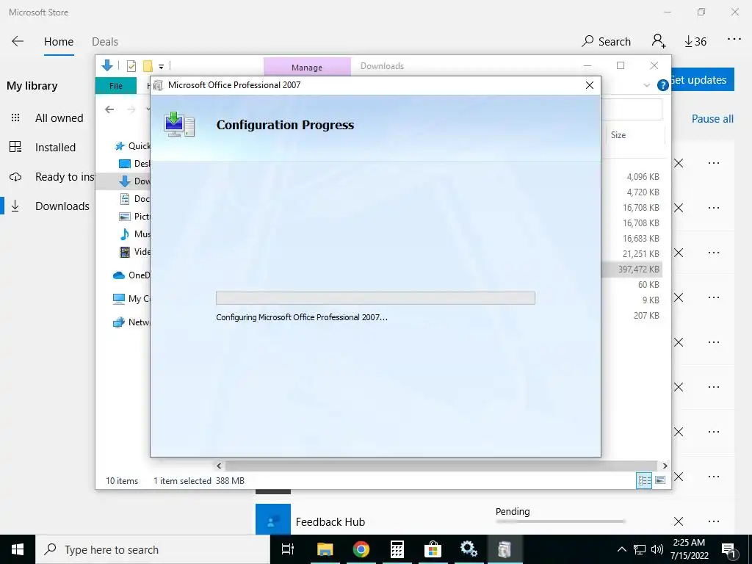Open Google Chrome from taskbar
This screenshot has height=564, width=752.
(361, 549)
